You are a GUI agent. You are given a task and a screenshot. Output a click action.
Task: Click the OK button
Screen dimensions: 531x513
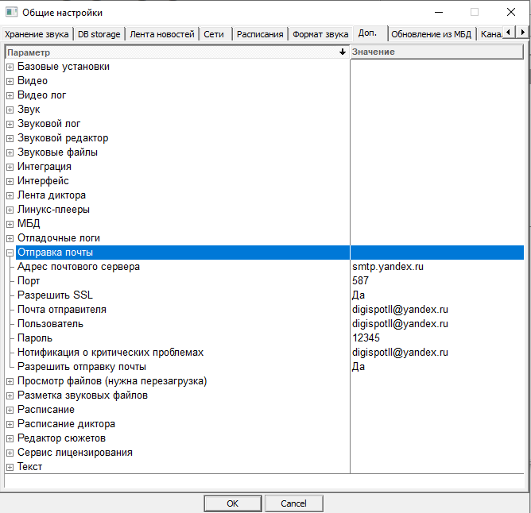tap(233, 503)
